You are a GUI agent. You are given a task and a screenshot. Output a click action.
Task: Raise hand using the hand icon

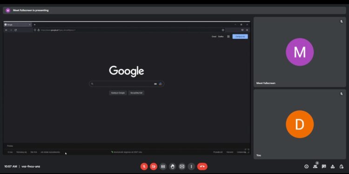[x=172, y=167]
